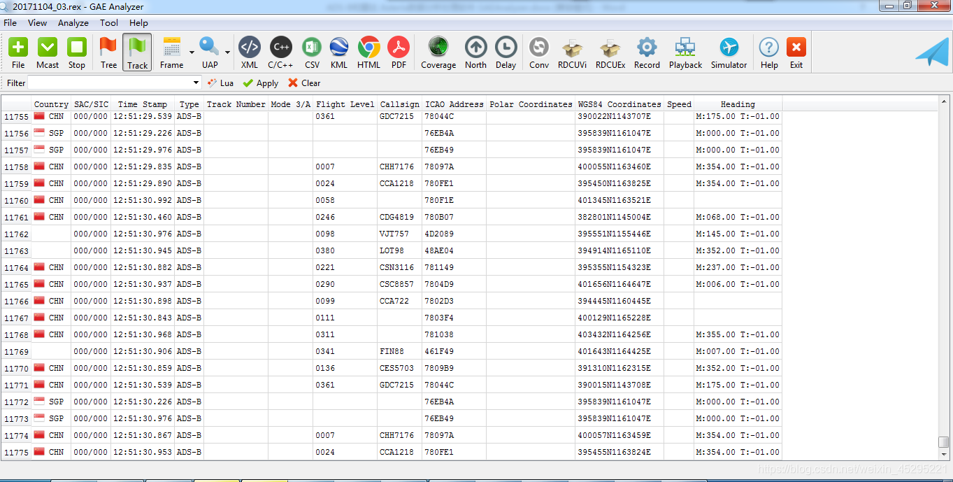Click the Exit toolbar button
This screenshot has height=482, width=953.
(x=796, y=53)
